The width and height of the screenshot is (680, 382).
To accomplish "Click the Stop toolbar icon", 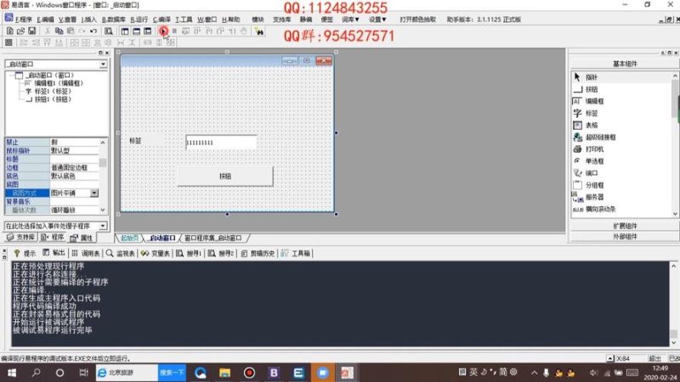I will click(174, 31).
